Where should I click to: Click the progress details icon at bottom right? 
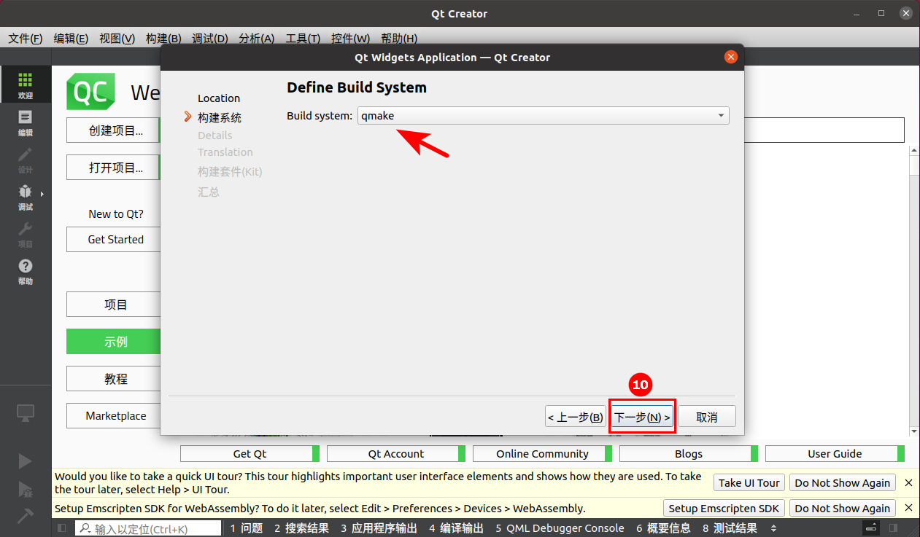coord(871,528)
